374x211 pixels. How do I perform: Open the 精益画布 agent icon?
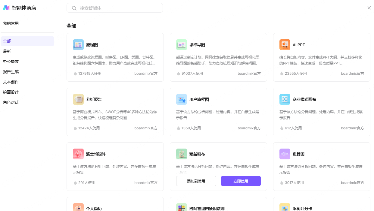point(182,154)
